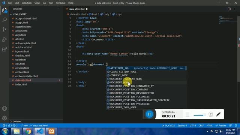This screenshot has width=240, height=135.
Task: Open autocomplete.html in Explorer
Action: point(25,43)
